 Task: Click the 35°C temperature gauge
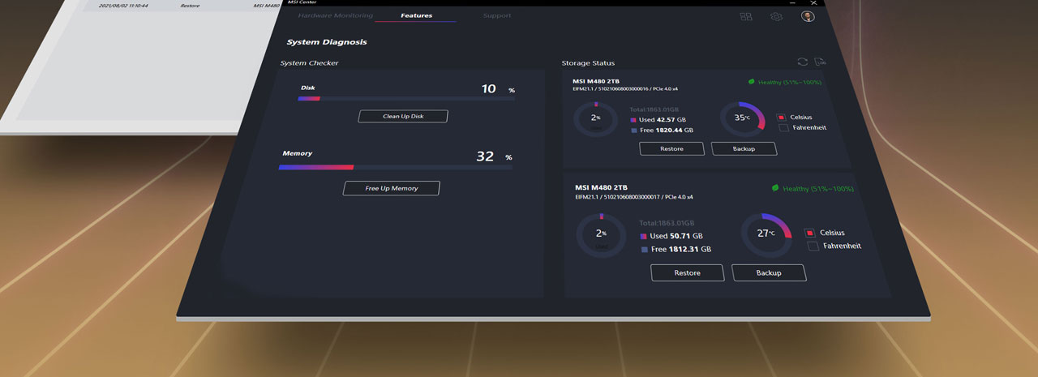pyautogui.click(x=743, y=119)
